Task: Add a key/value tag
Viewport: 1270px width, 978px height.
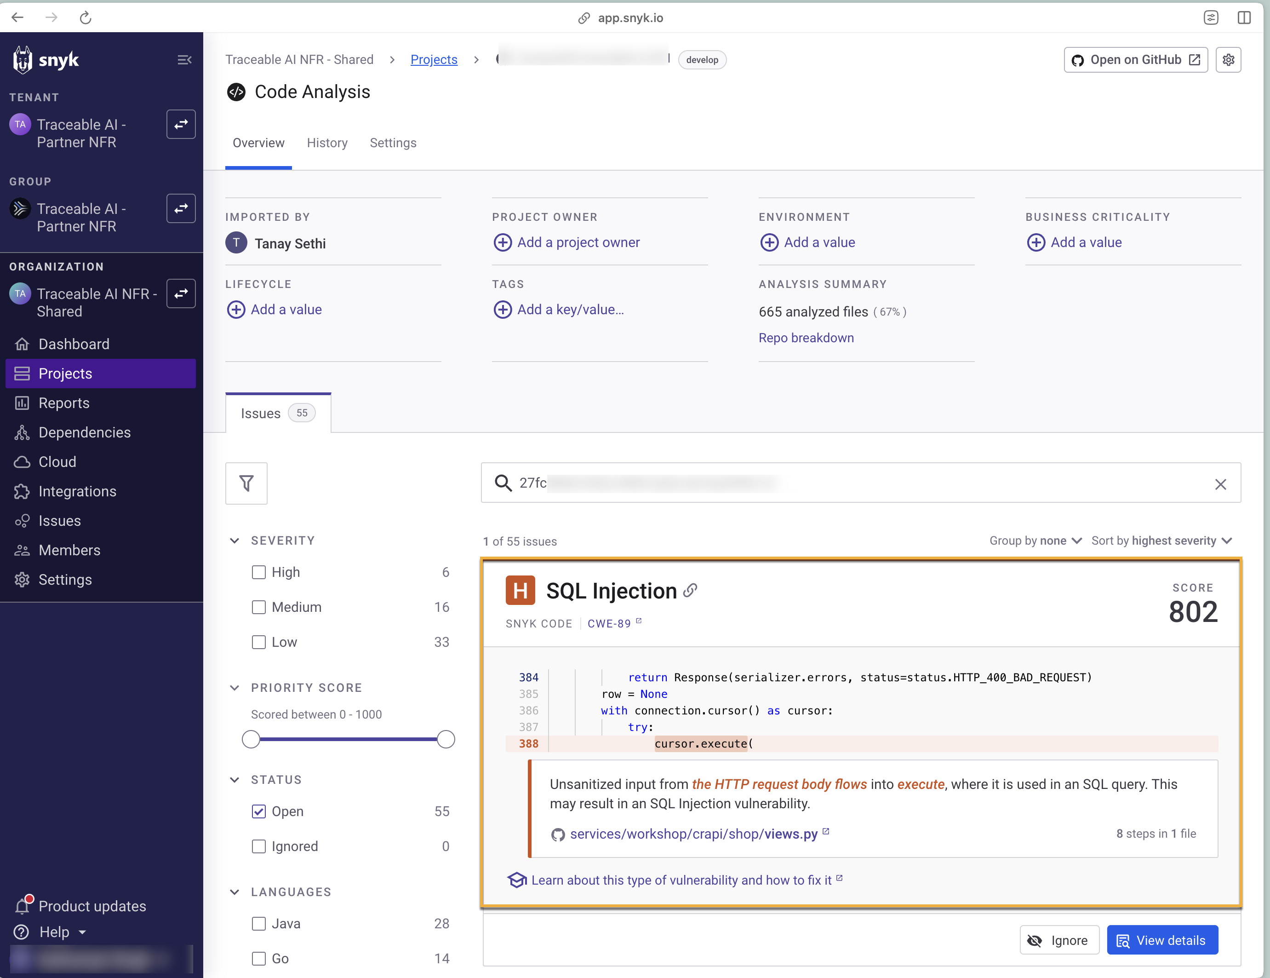Action: pyautogui.click(x=559, y=310)
